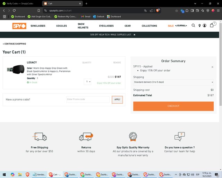The height and width of the screenshot is (178, 222).
Task: Open the store locator pin icon
Action: pos(199,25)
